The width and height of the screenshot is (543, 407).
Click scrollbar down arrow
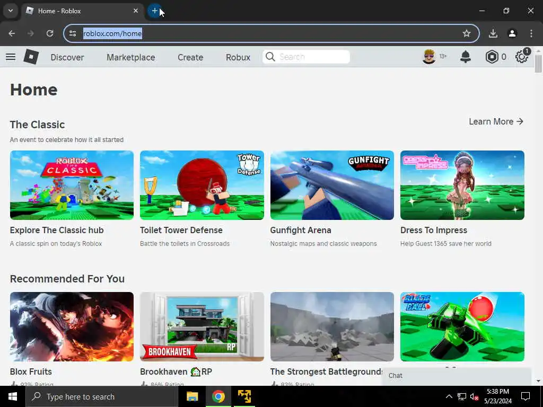pos(538,381)
